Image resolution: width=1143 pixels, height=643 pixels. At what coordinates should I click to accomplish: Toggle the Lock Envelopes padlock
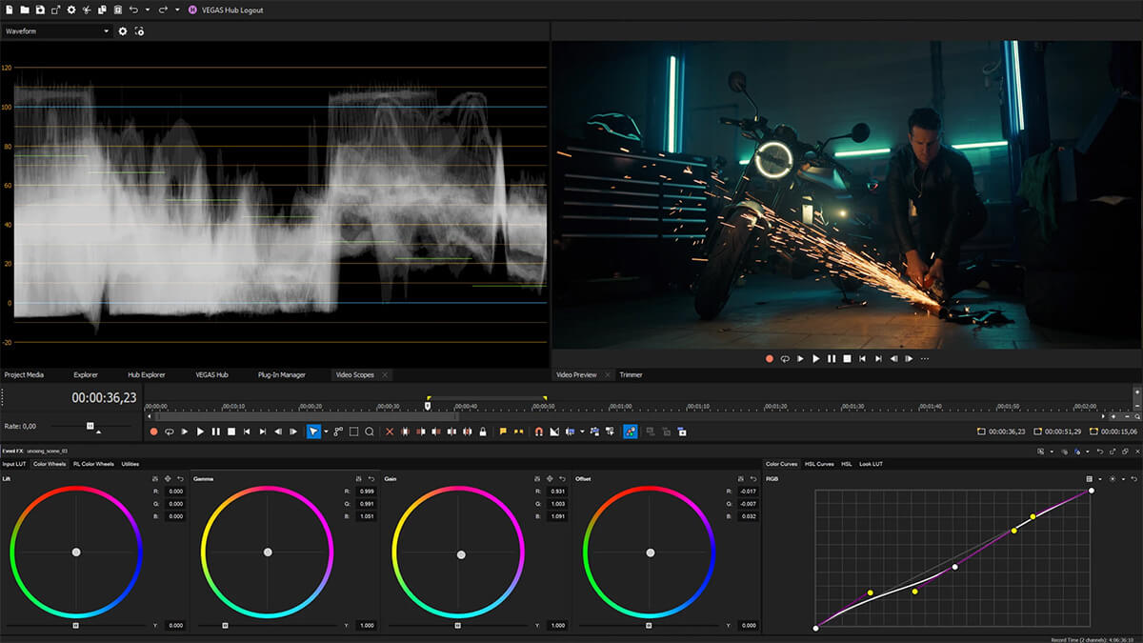click(x=485, y=432)
